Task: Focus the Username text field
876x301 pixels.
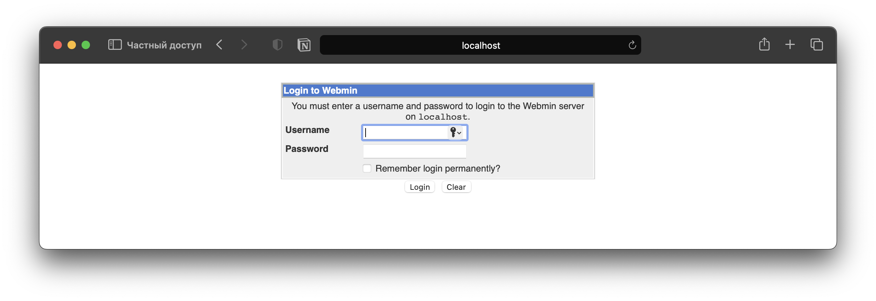Action: 404,133
